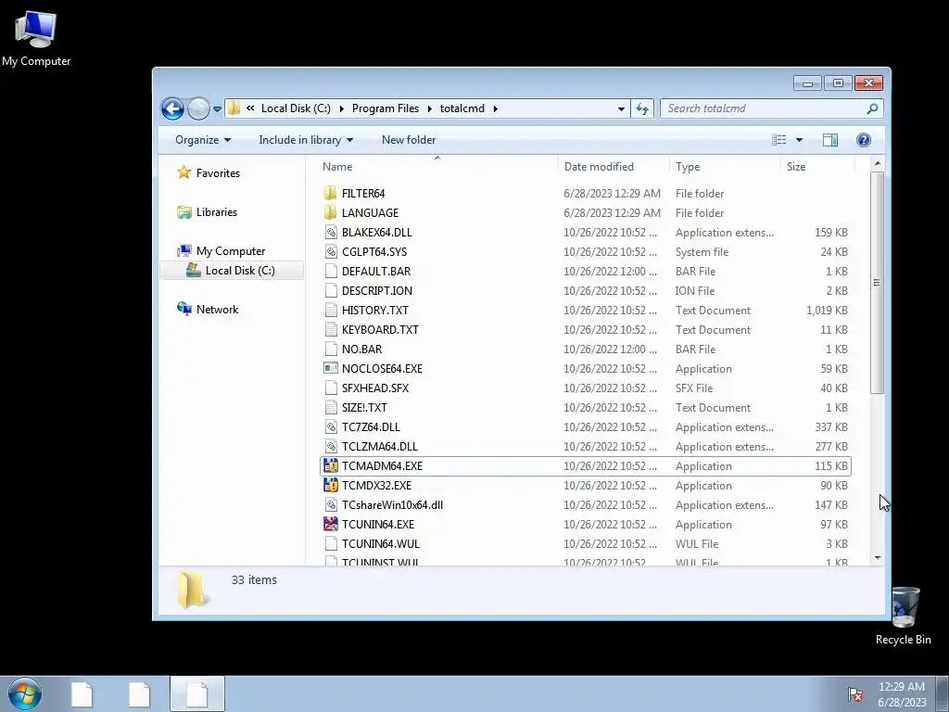Screen dimensions: 949x712
Task: Click the totalcmd breadcrumb segment
Action: pyautogui.click(x=462, y=109)
